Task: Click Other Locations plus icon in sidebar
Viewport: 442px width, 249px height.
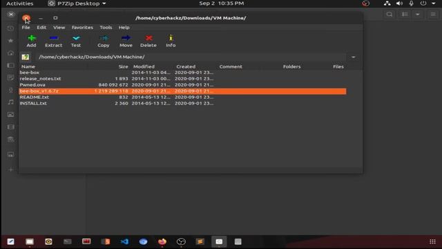Action: pos(10,169)
